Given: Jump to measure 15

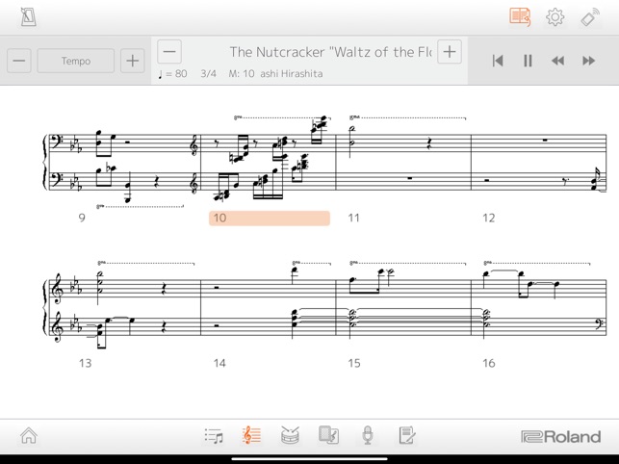Looking at the screenshot, I should 354,363.
